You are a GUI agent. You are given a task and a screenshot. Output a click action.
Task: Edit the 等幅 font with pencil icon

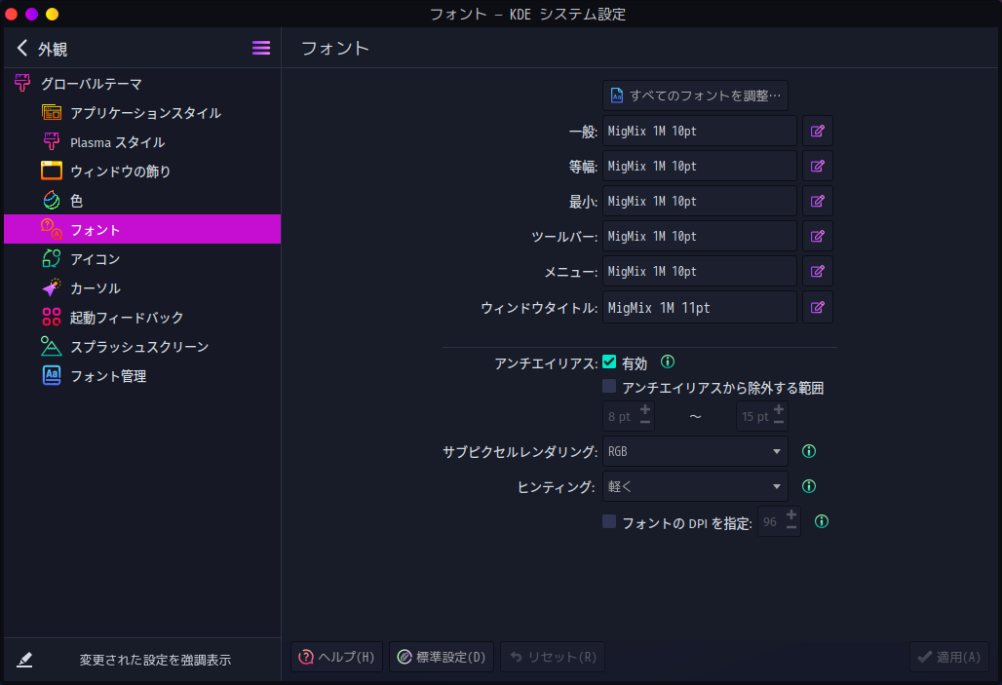[x=818, y=167]
